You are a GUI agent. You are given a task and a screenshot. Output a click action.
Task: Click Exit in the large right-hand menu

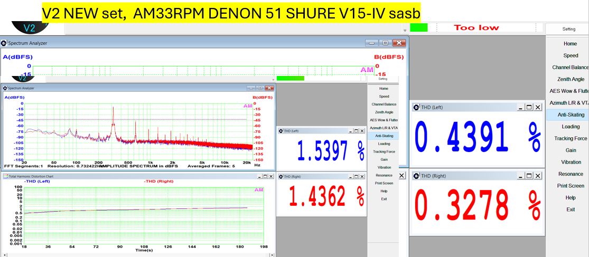570,210
